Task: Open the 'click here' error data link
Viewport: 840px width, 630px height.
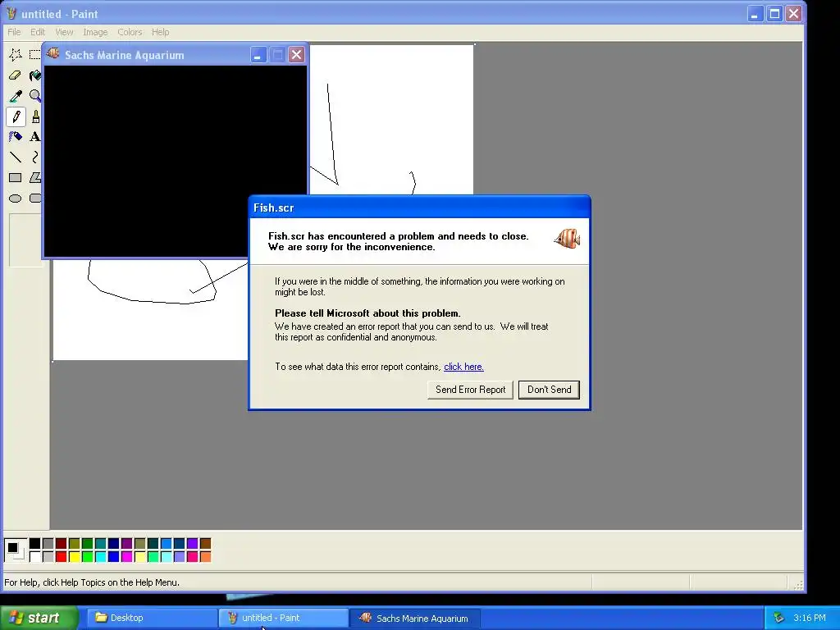Action: click(464, 367)
